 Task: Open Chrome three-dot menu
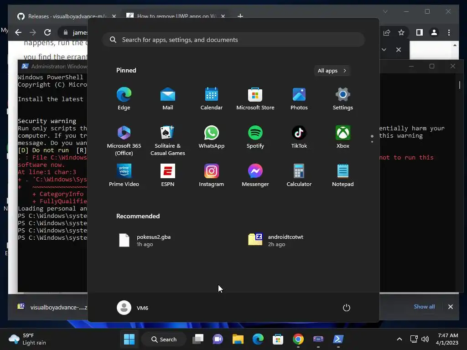(x=449, y=32)
